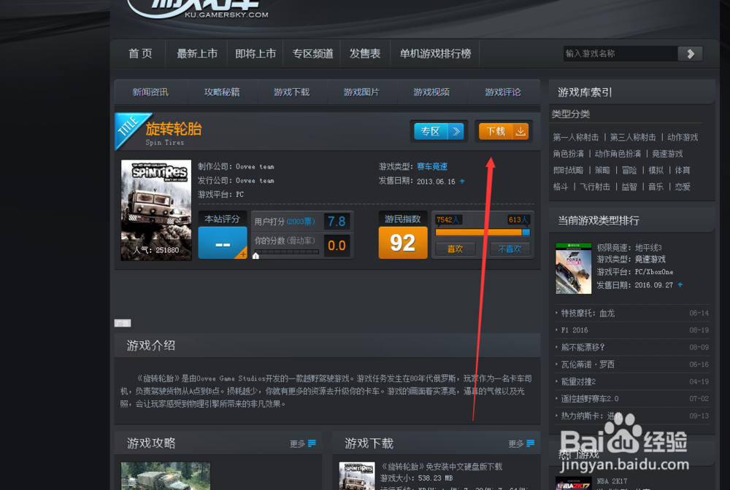Click the 用户打分 2003票 vote count
The width and height of the screenshot is (730, 490).
[x=300, y=221]
